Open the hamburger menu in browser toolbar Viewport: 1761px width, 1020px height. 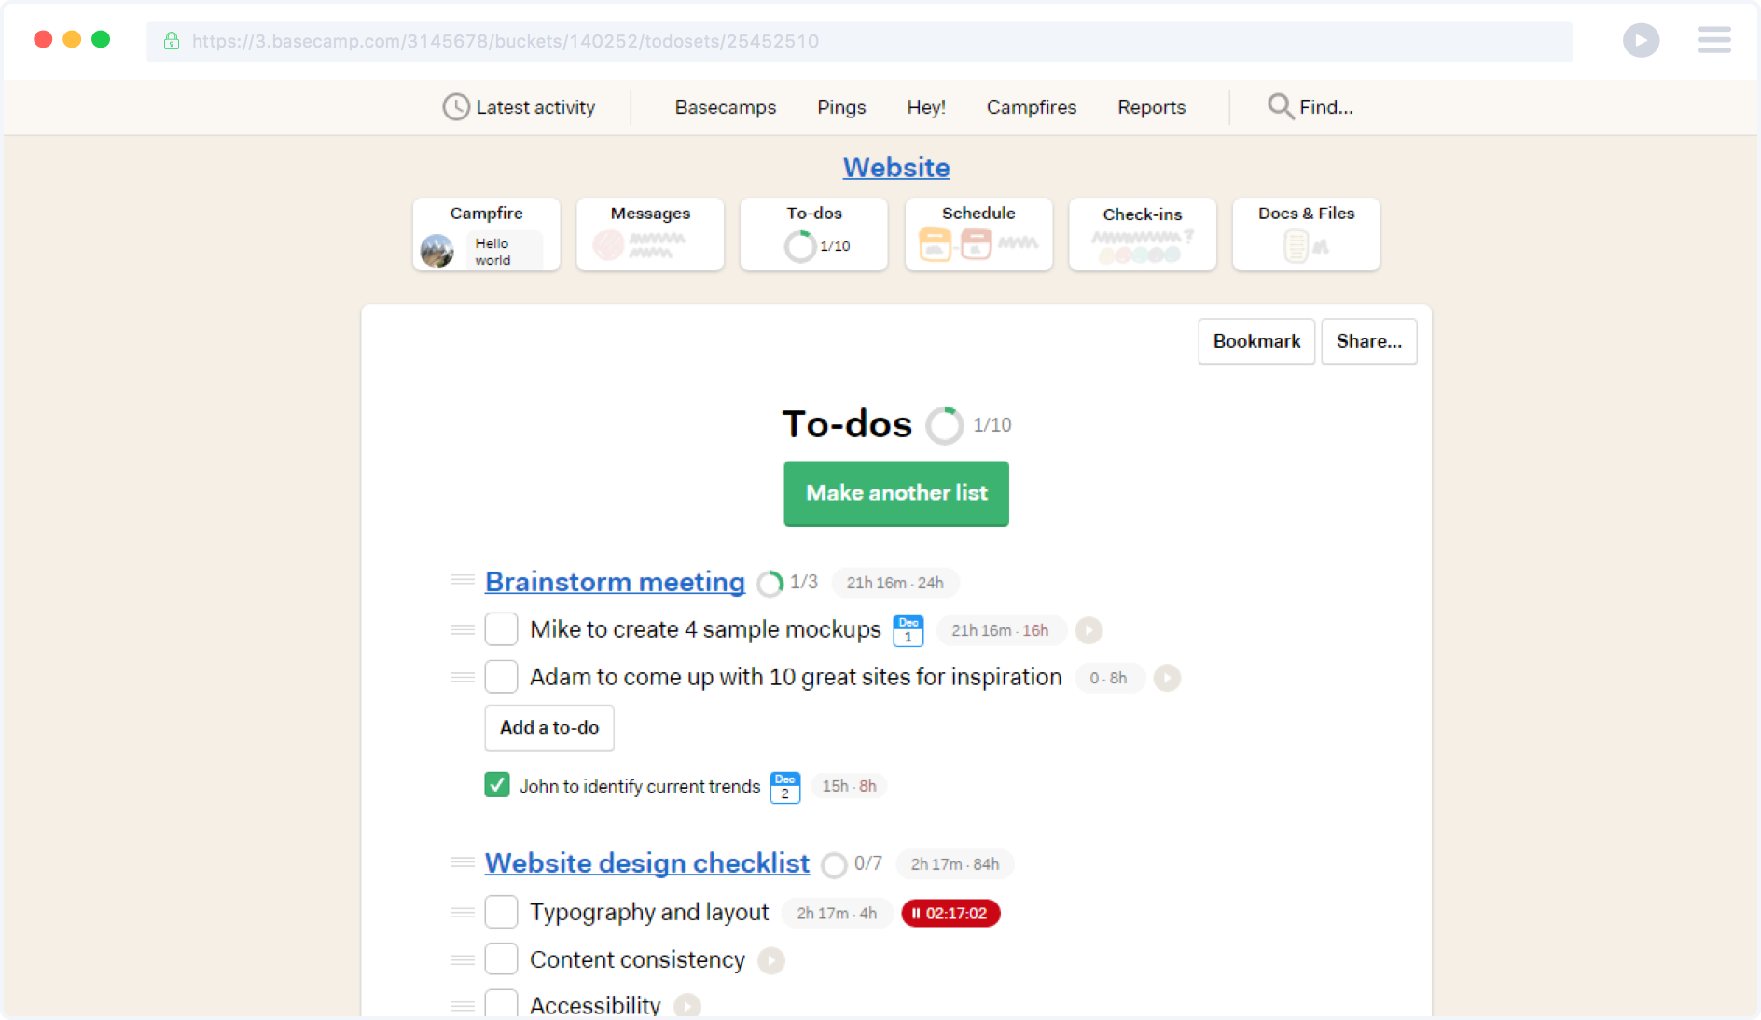[x=1713, y=40]
